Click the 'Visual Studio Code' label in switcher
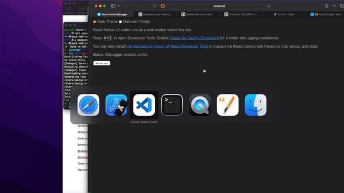This screenshot has width=344, height=193. (144, 122)
